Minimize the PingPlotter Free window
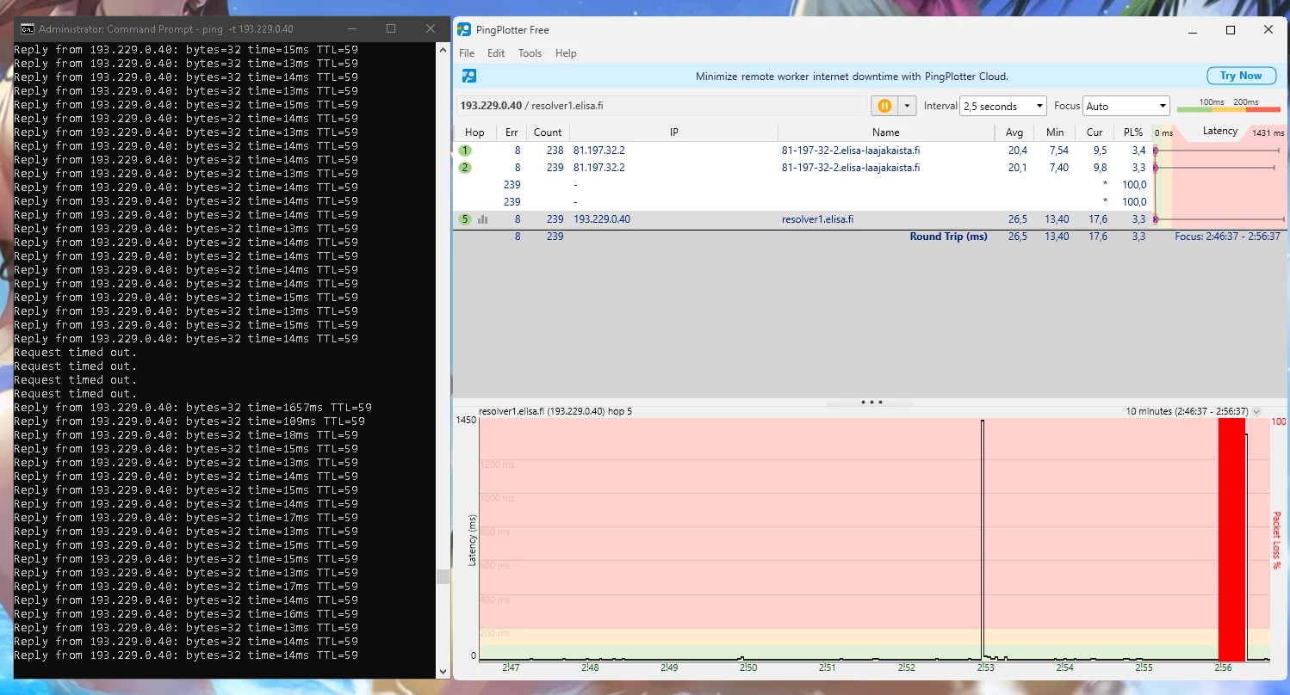This screenshot has height=695, width=1290. pyautogui.click(x=1193, y=30)
